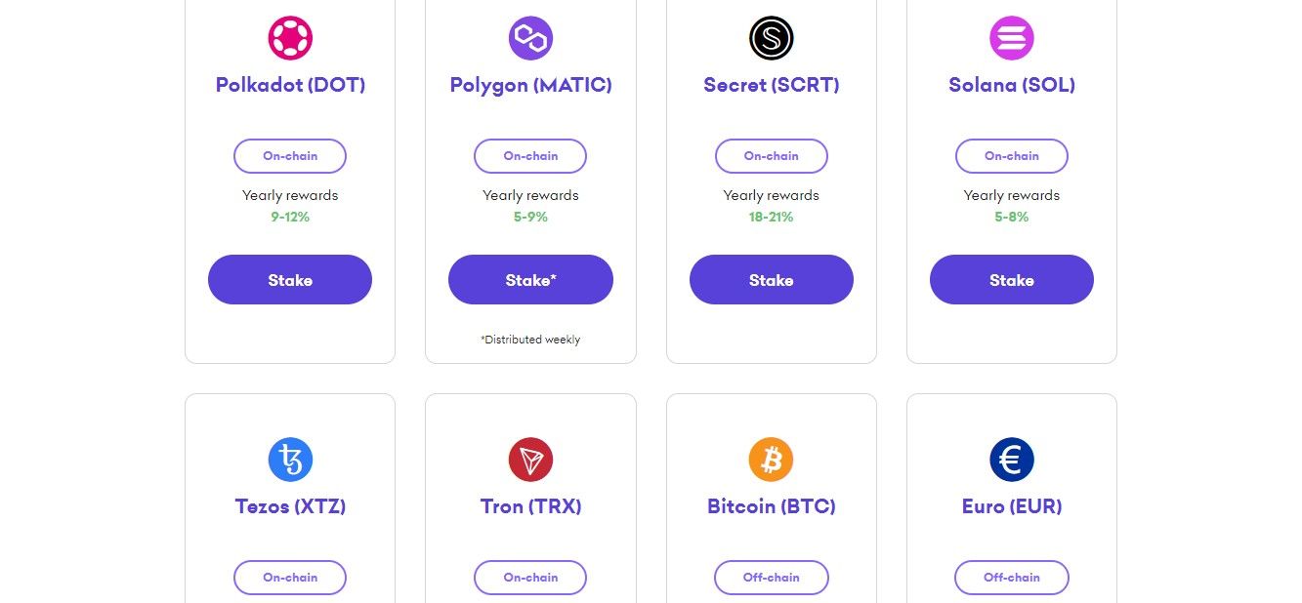Click On-chain pill on Tron card

(530, 578)
